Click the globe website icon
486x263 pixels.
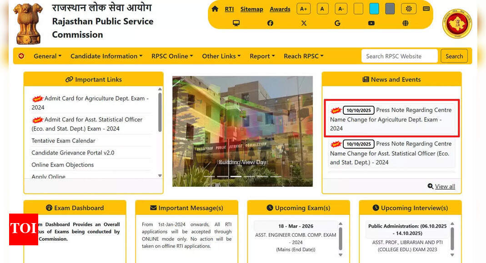click(405, 23)
